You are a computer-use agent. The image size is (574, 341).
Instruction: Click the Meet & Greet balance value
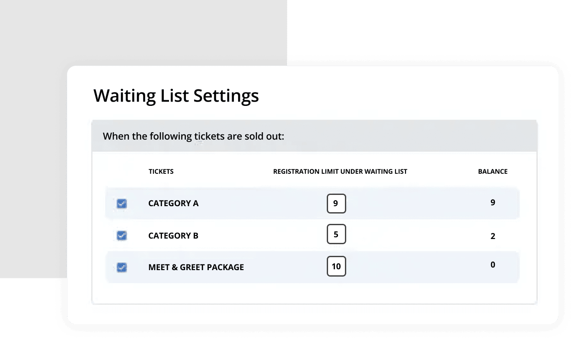click(x=493, y=265)
